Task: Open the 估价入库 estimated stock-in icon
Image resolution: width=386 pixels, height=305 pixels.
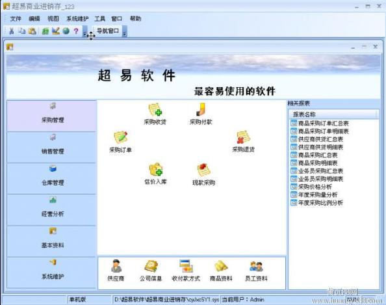Action: [x=155, y=174]
